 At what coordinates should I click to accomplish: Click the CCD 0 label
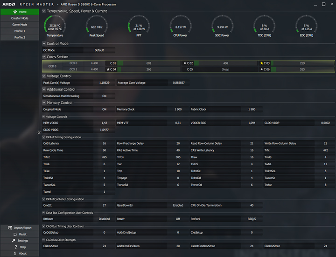[x=52, y=66]
